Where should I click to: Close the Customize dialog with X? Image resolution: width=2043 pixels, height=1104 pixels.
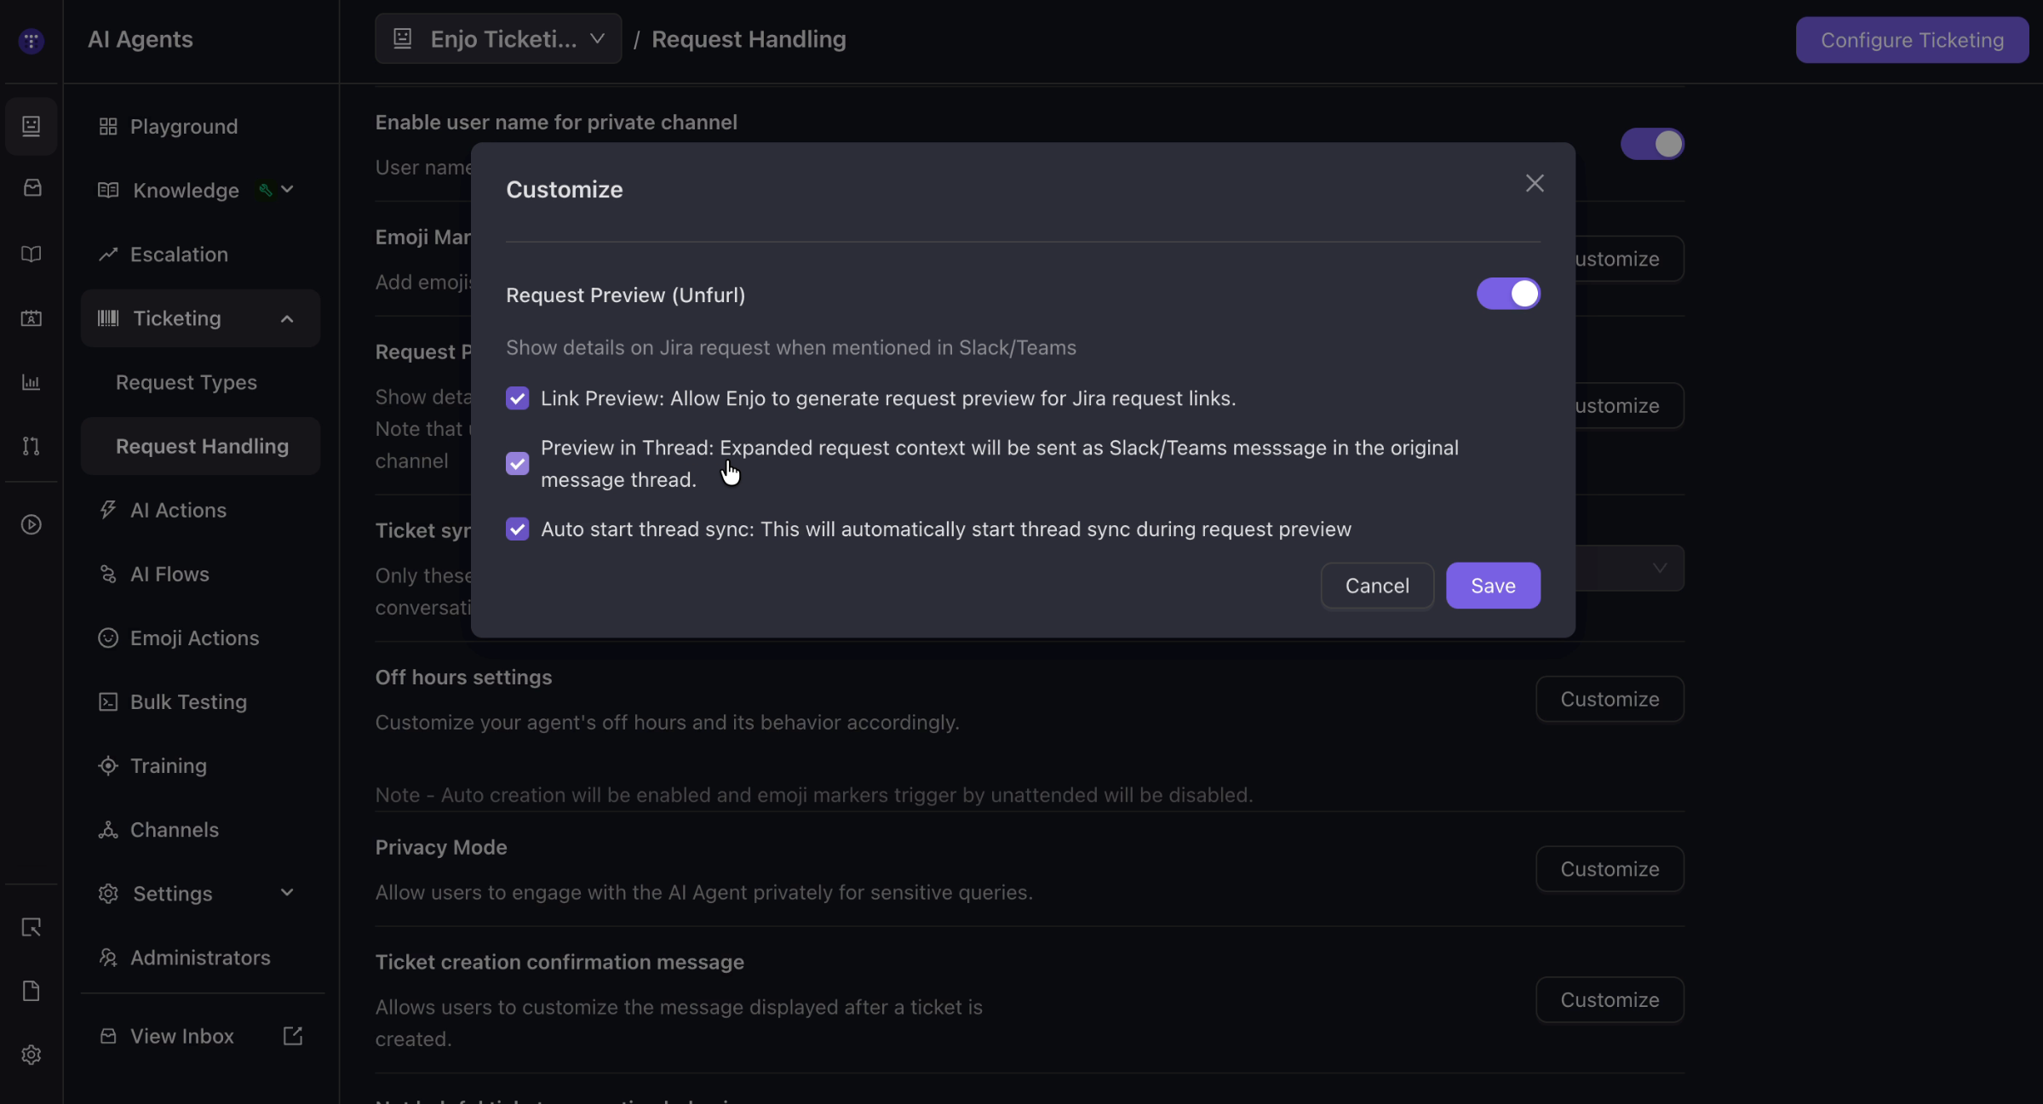(1535, 183)
